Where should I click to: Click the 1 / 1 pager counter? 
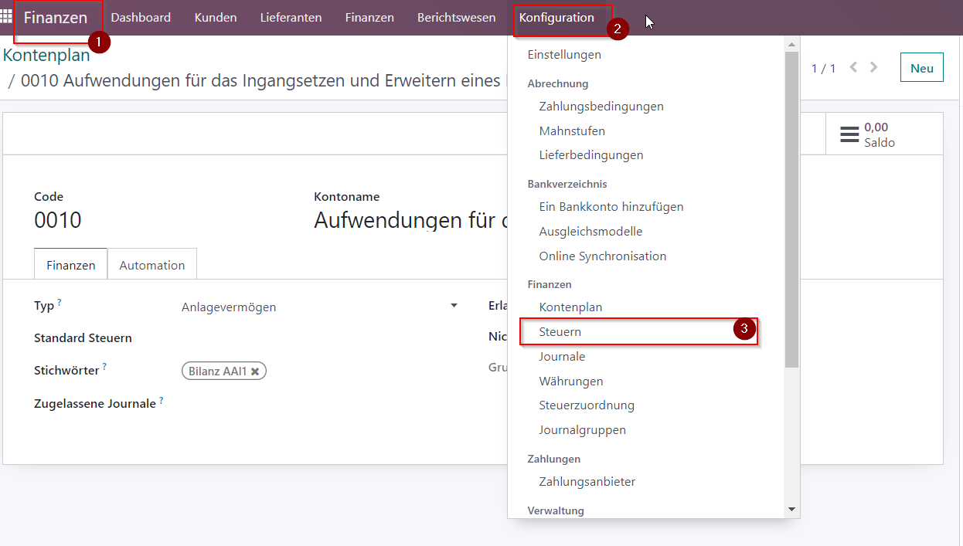[823, 69]
